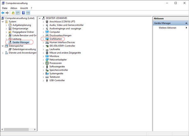Expand the Netzwerkadapter category

point(43,60)
